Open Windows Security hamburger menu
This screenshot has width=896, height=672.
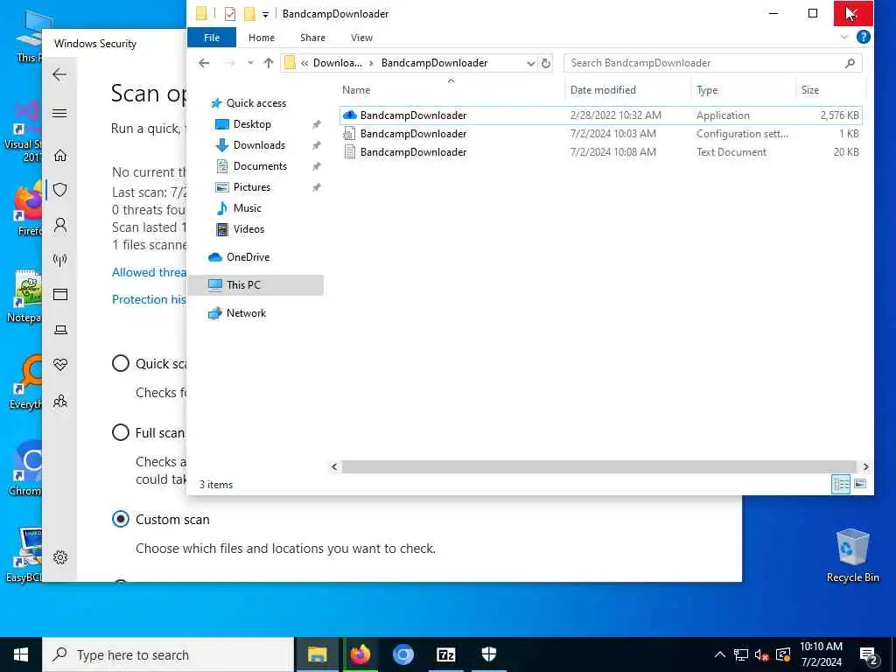[x=59, y=113]
